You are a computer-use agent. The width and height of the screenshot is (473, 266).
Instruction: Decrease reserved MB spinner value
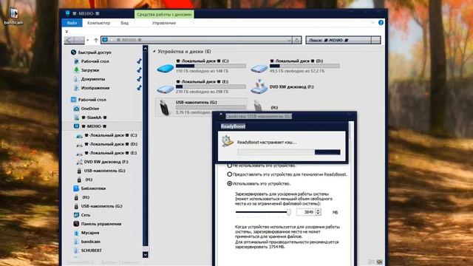[x=318, y=214]
